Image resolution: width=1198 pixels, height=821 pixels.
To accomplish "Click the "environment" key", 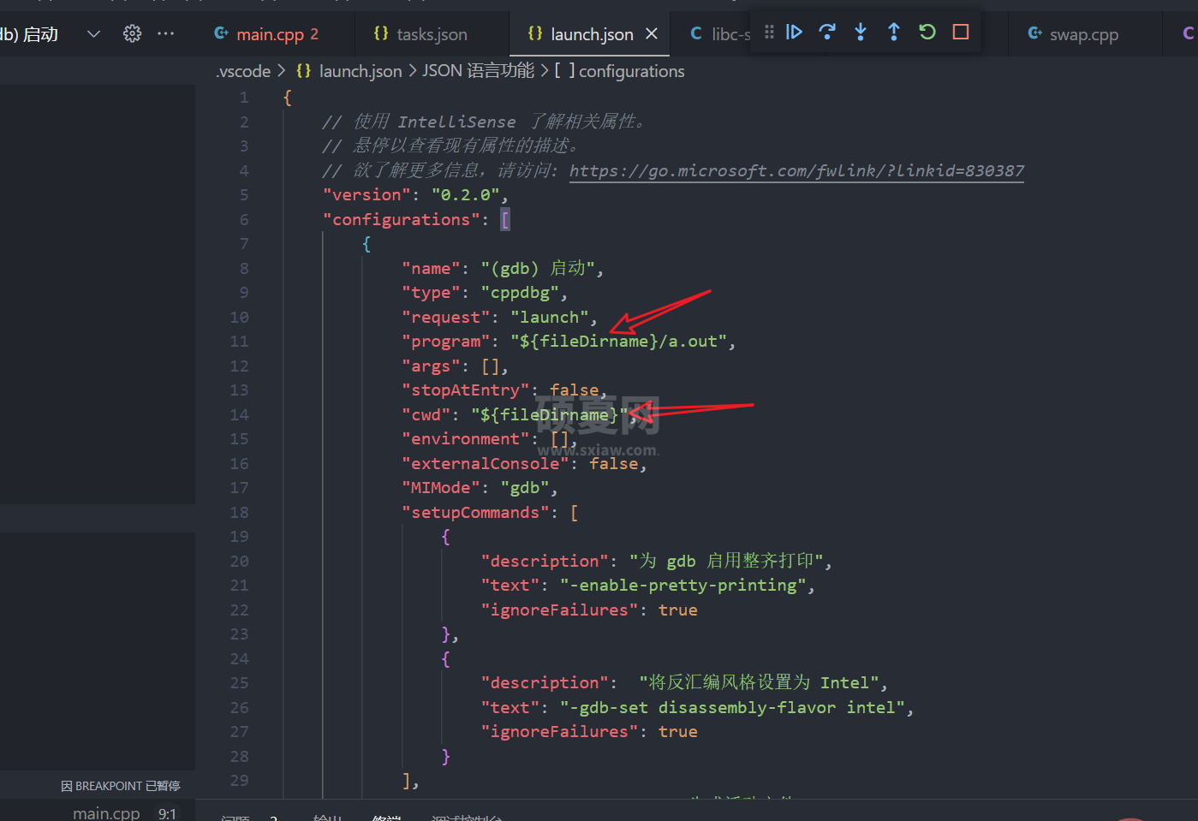I will [x=466, y=439].
